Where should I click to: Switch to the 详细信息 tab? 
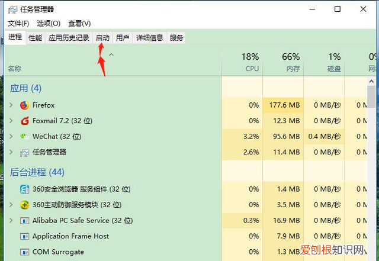(x=149, y=38)
